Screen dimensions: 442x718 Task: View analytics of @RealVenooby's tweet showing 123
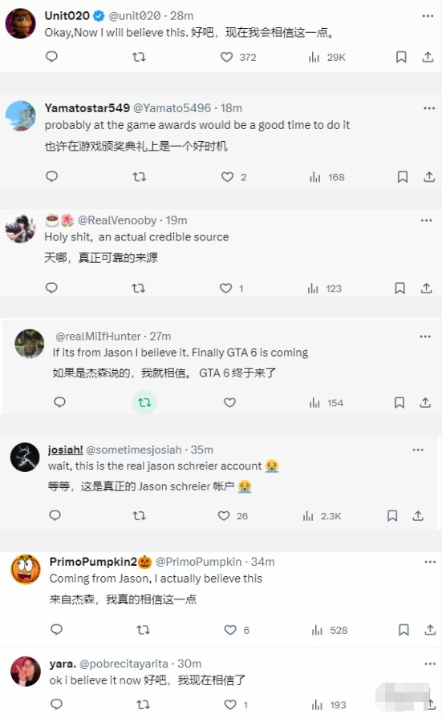(x=325, y=288)
